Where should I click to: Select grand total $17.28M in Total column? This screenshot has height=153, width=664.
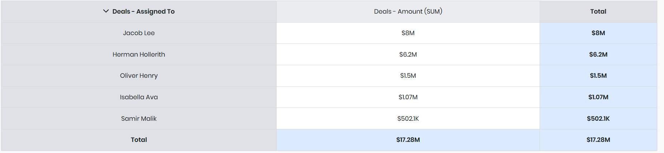598,140
